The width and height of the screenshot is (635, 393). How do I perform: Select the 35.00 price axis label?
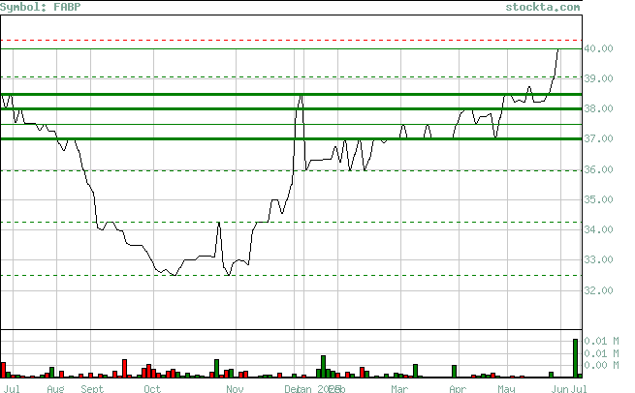pyautogui.click(x=598, y=199)
